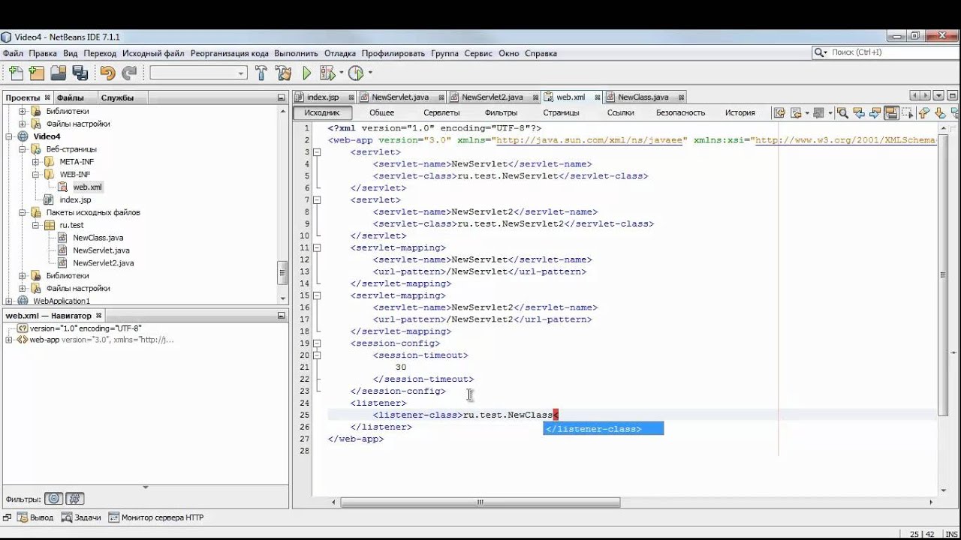The image size is (961, 540).
Task: Open the Файл menu
Action: pos(13,53)
